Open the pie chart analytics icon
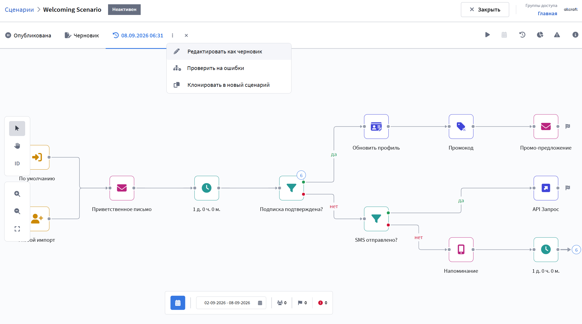 pyautogui.click(x=540, y=35)
